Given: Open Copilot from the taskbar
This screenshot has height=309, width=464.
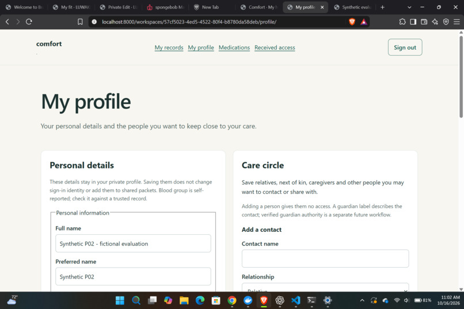Looking at the screenshot, I should click(168, 300).
